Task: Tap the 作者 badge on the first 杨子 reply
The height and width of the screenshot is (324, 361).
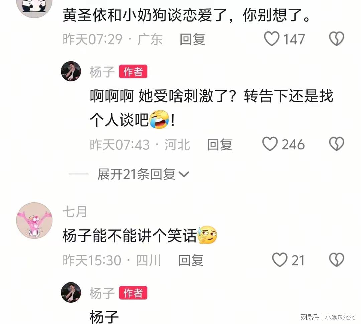Action: [x=133, y=72]
